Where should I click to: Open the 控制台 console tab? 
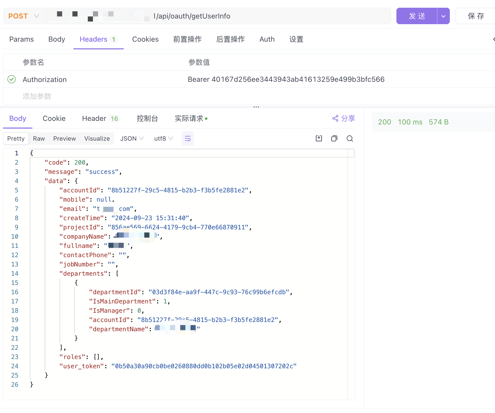pos(147,118)
